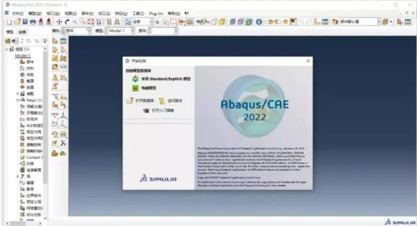This screenshot has height=226, width=417.
Task: Click the color code palette icon
Action: (335, 22)
